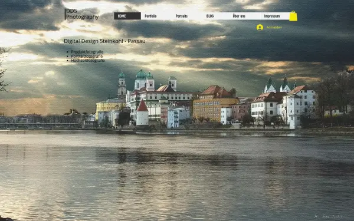The image size is (354, 221).
Task: Click the Anmelden login link
Action: (x=274, y=27)
